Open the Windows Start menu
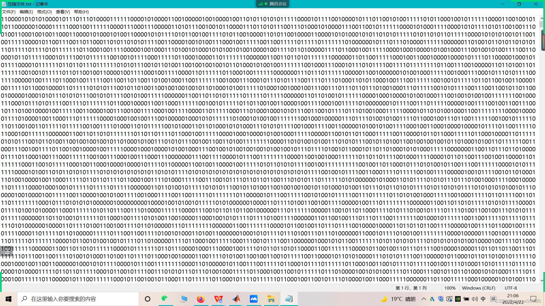This screenshot has height=306, width=545. click(x=9, y=299)
